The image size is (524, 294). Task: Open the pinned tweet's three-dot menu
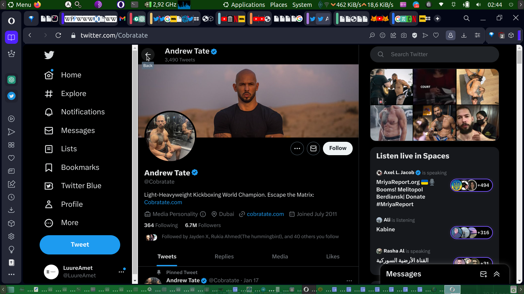(x=349, y=280)
